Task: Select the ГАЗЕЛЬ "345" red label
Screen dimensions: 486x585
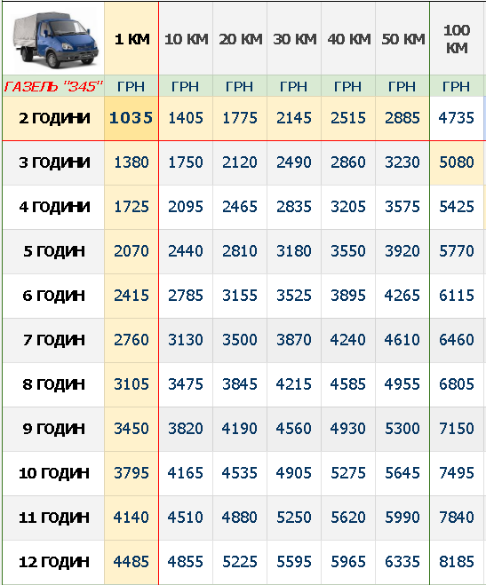Action: point(53,87)
